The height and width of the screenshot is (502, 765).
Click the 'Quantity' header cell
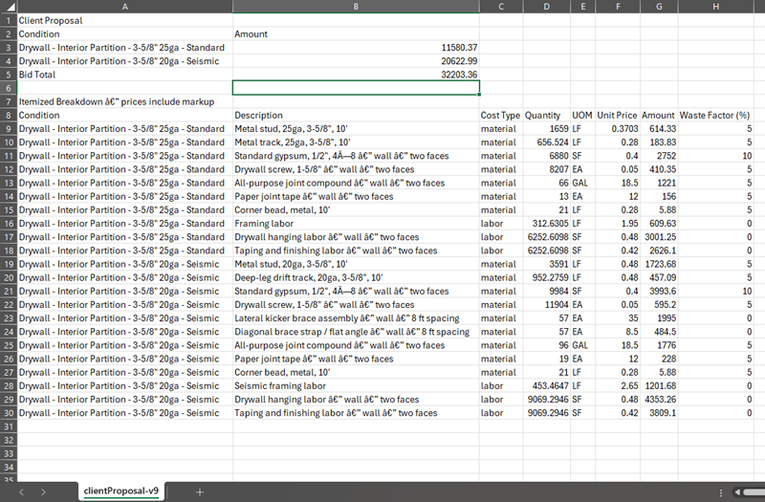(x=546, y=115)
